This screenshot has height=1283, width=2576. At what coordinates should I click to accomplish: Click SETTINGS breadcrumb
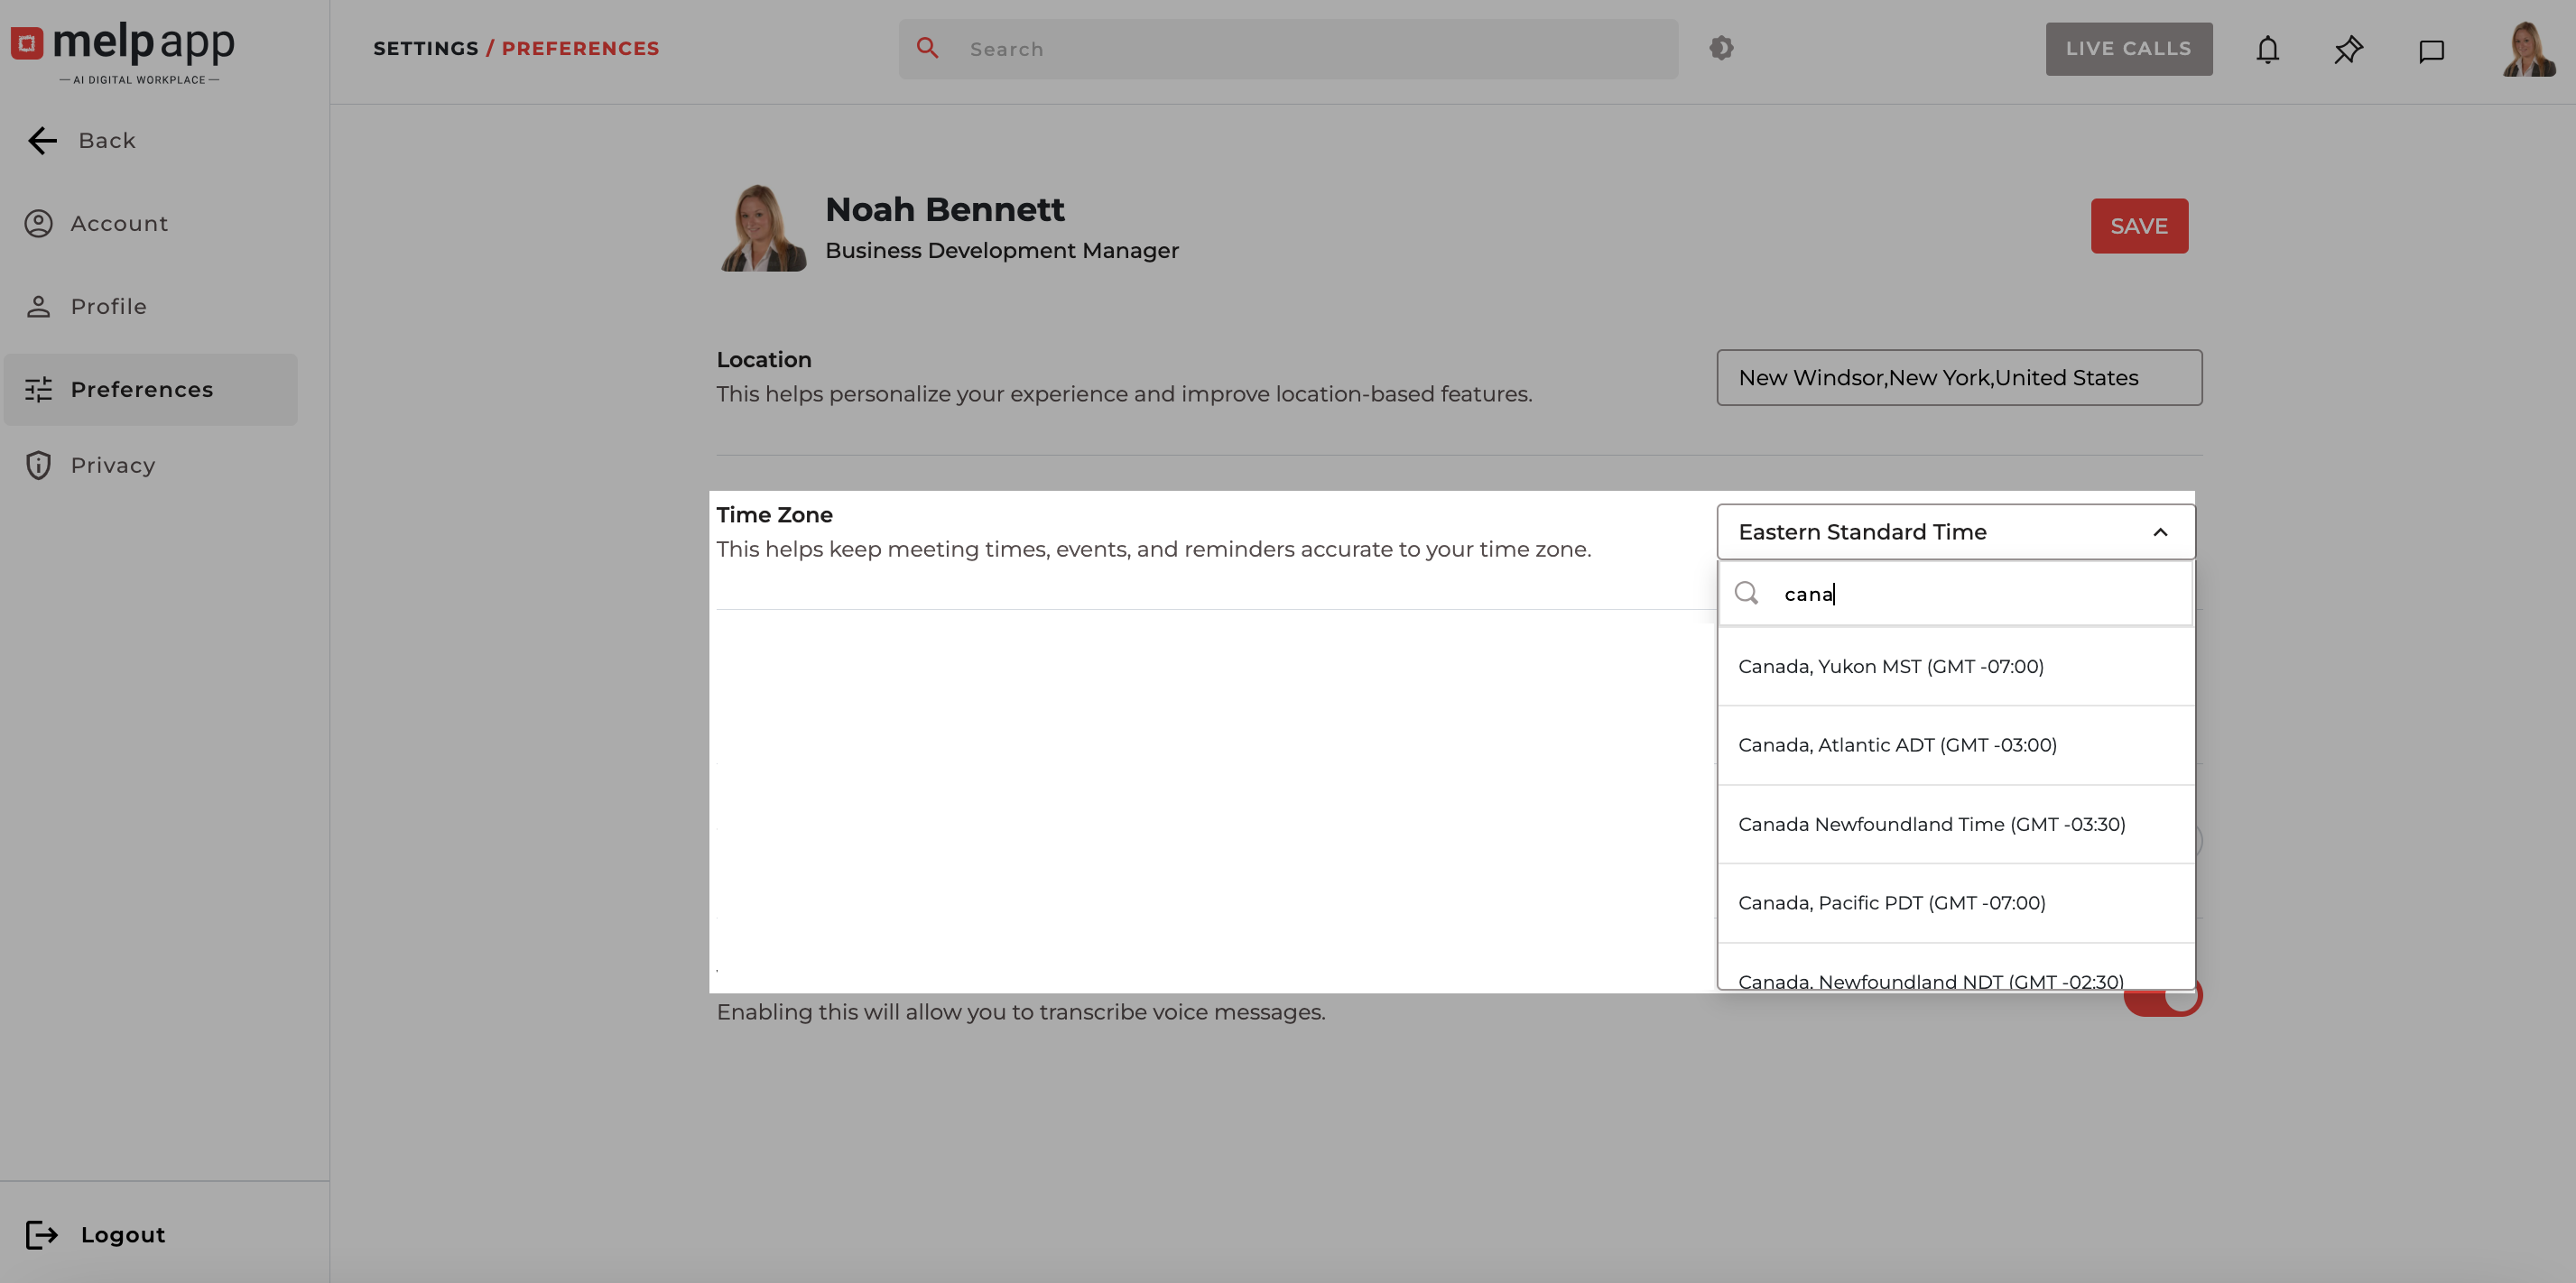click(x=426, y=49)
